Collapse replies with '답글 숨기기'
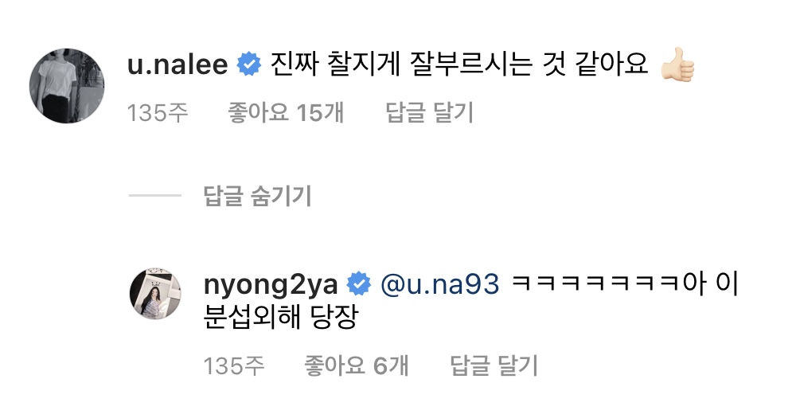800x418 pixels. [258, 196]
